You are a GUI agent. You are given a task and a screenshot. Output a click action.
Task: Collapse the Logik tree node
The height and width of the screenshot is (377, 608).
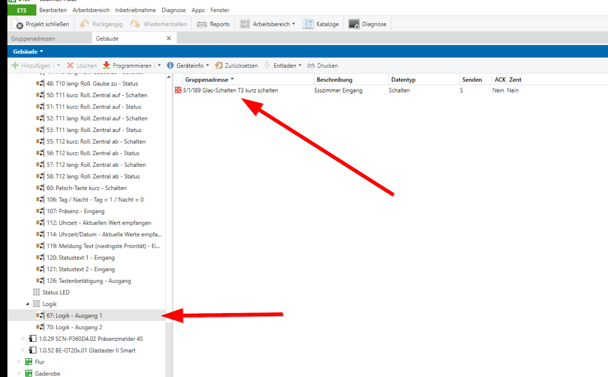click(x=27, y=304)
